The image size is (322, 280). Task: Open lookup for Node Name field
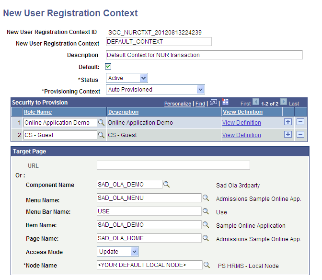(x=207, y=265)
